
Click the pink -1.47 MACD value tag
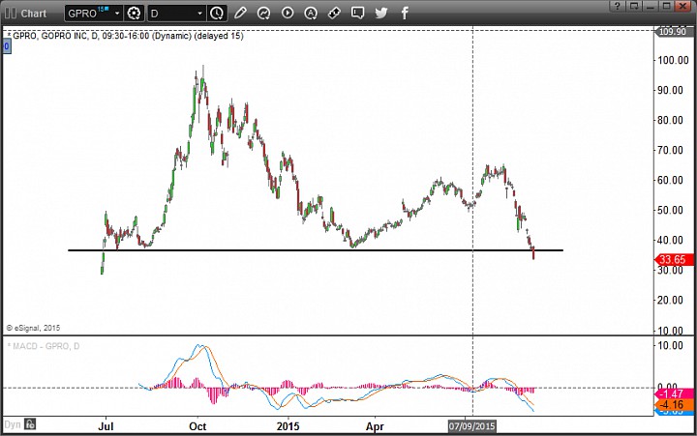[x=674, y=393]
